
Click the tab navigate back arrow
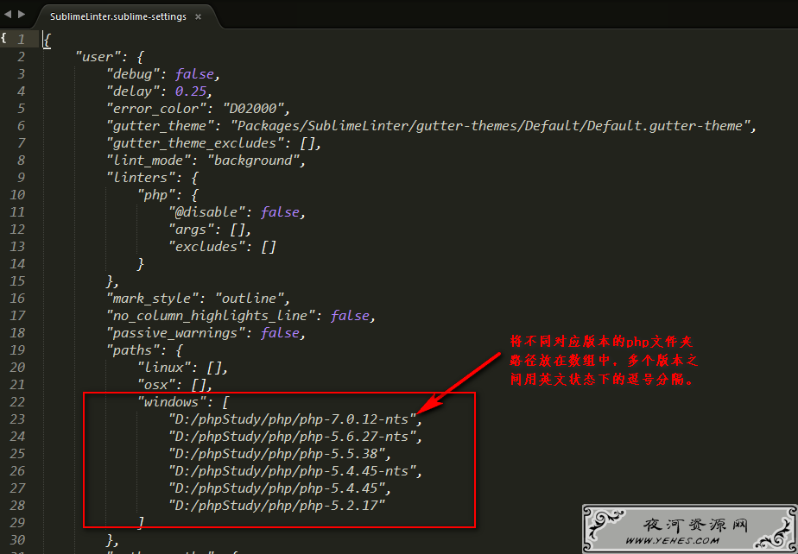[7, 15]
